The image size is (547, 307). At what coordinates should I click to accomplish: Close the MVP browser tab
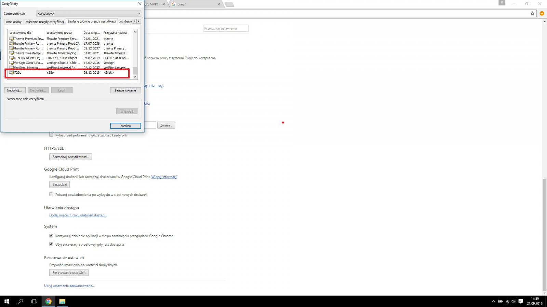point(164,4)
